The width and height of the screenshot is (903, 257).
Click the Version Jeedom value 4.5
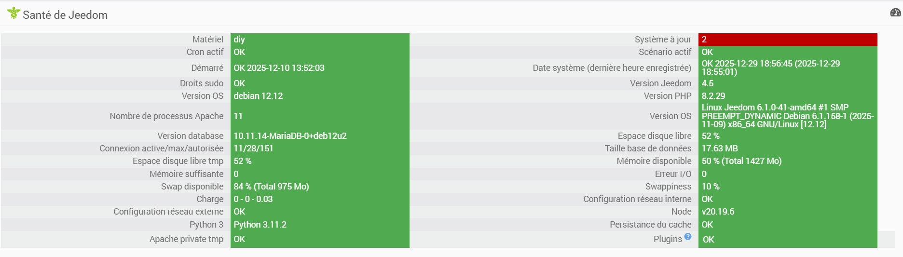[708, 83]
